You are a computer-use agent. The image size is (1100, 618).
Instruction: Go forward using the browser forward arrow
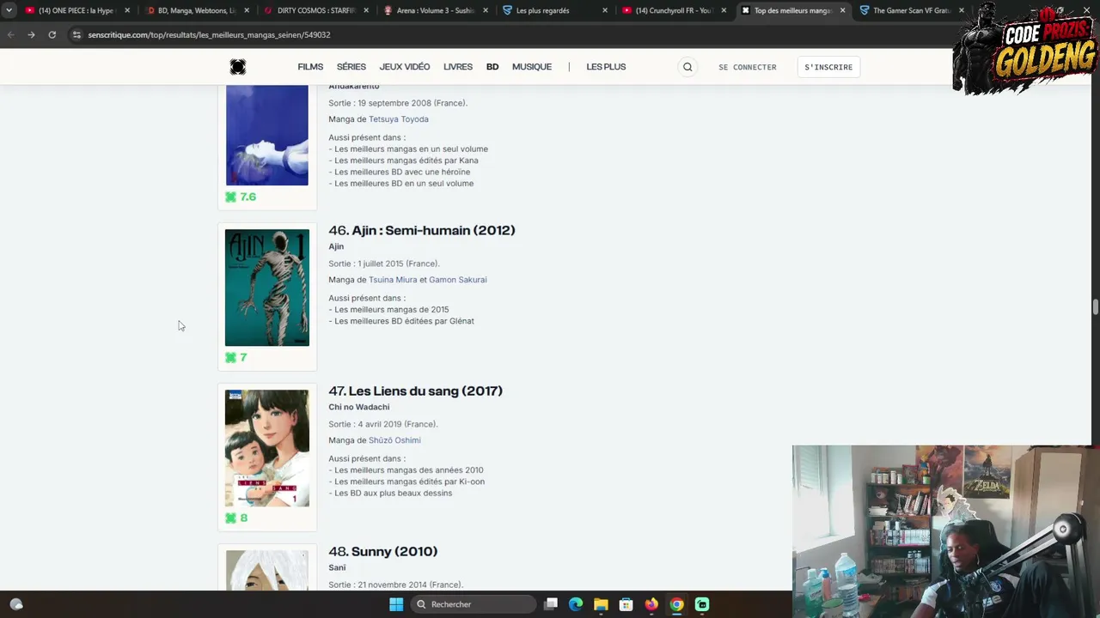tap(31, 35)
